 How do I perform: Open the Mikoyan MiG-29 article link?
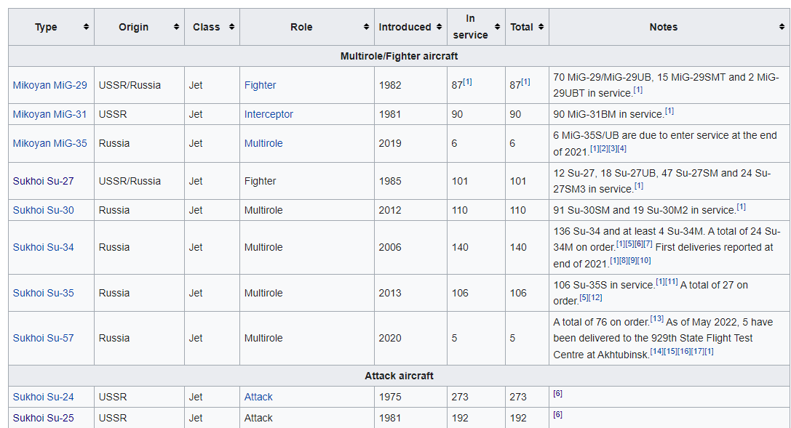pyautogui.click(x=50, y=85)
